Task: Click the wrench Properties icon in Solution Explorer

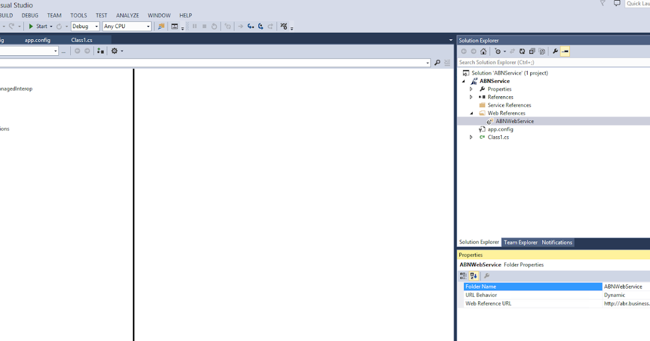Action: [x=555, y=51]
